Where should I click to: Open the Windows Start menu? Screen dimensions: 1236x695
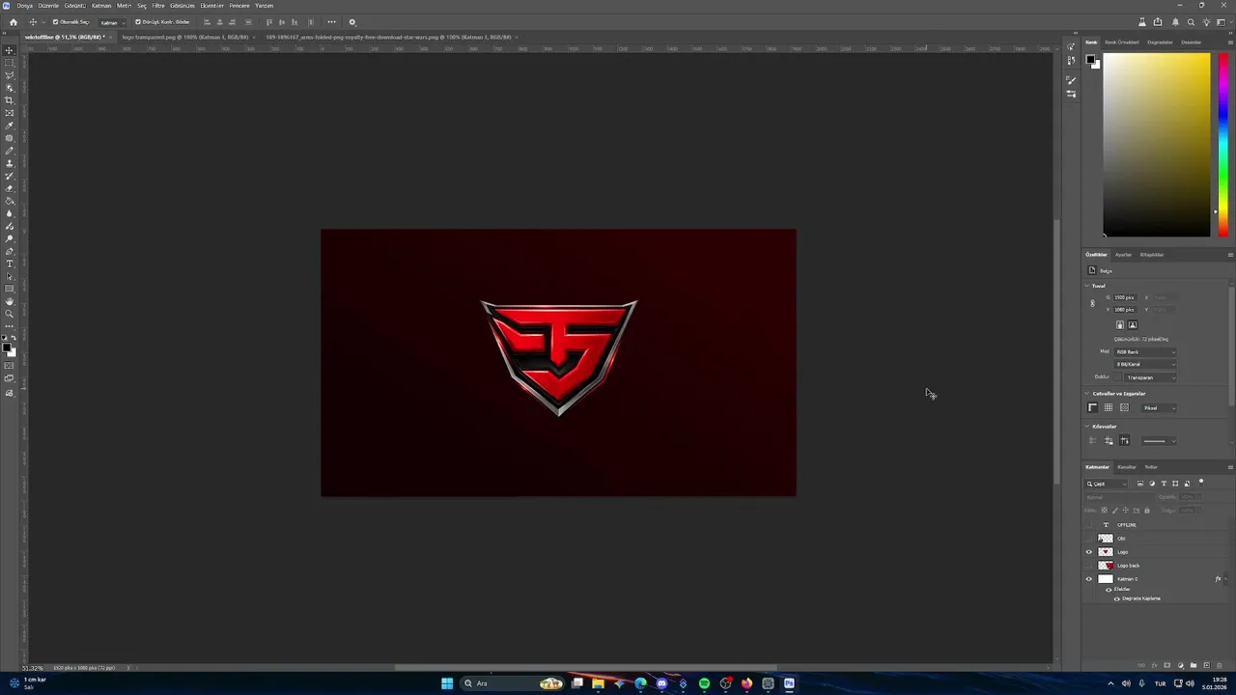447,683
